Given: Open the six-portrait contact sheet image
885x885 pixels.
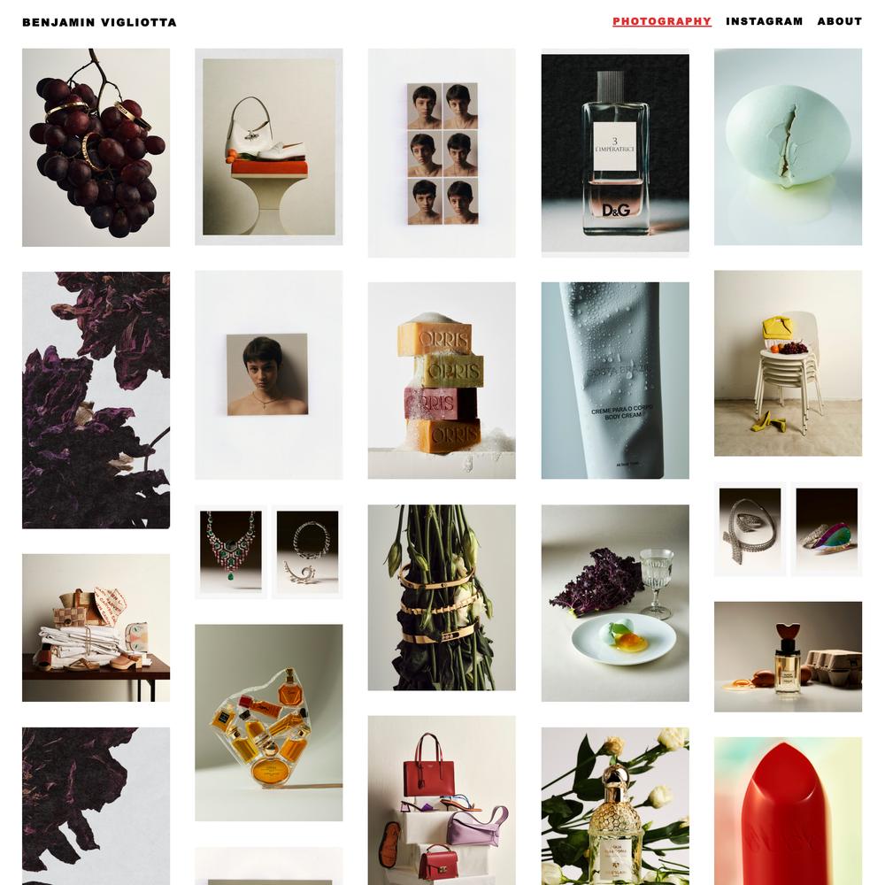Looking at the screenshot, I should (x=442, y=153).
